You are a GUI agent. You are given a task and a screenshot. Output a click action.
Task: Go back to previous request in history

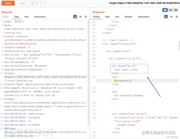coord(33,3)
